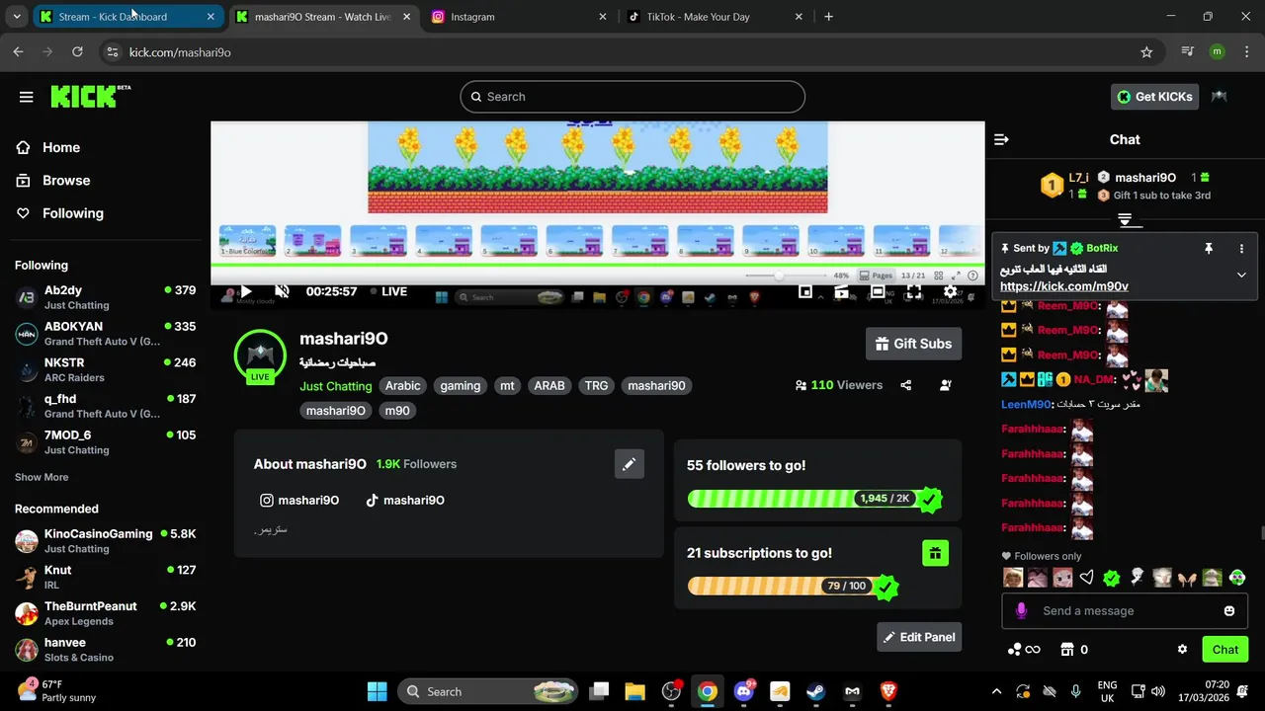Click the subscriptions goal progress bar
The image size is (1265, 711).
(x=792, y=587)
